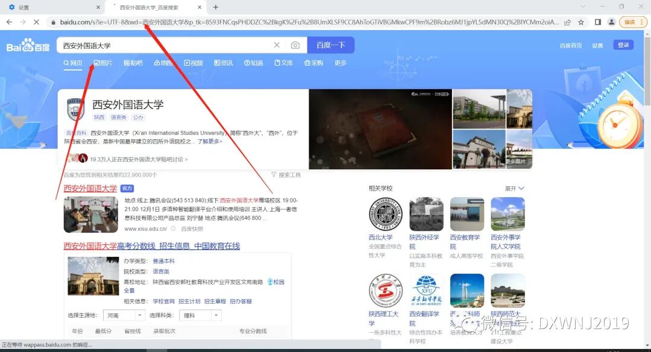Select the 地图 search category
Screen dimensions: 651x352
(x=163, y=63)
